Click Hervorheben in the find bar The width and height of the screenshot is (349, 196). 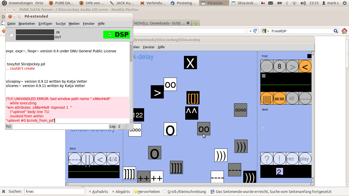coord(147,192)
